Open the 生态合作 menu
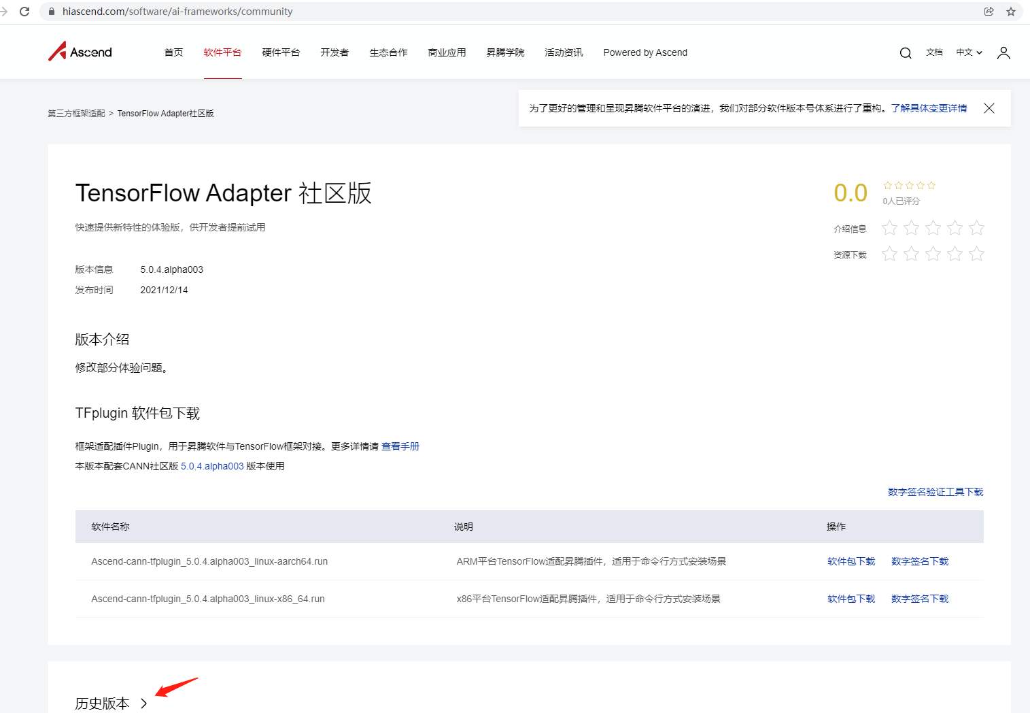This screenshot has width=1030, height=713. click(x=388, y=52)
